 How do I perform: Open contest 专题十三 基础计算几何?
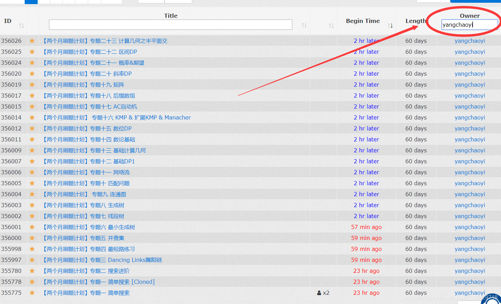pyautogui.click(x=94, y=150)
